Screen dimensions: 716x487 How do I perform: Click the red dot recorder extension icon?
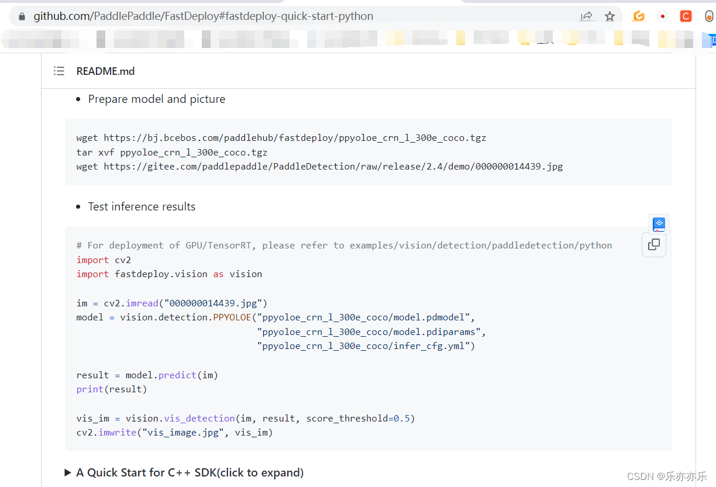(663, 16)
